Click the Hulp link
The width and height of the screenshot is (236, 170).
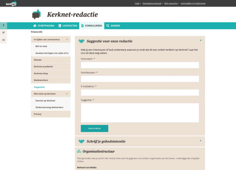[137, 3]
